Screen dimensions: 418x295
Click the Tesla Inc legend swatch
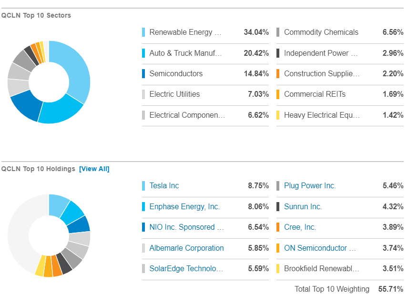[x=143, y=186]
